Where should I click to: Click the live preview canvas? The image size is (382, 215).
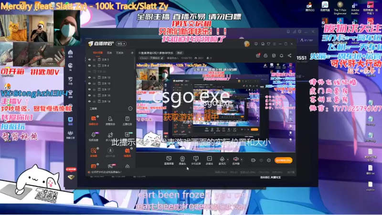point(216,107)
